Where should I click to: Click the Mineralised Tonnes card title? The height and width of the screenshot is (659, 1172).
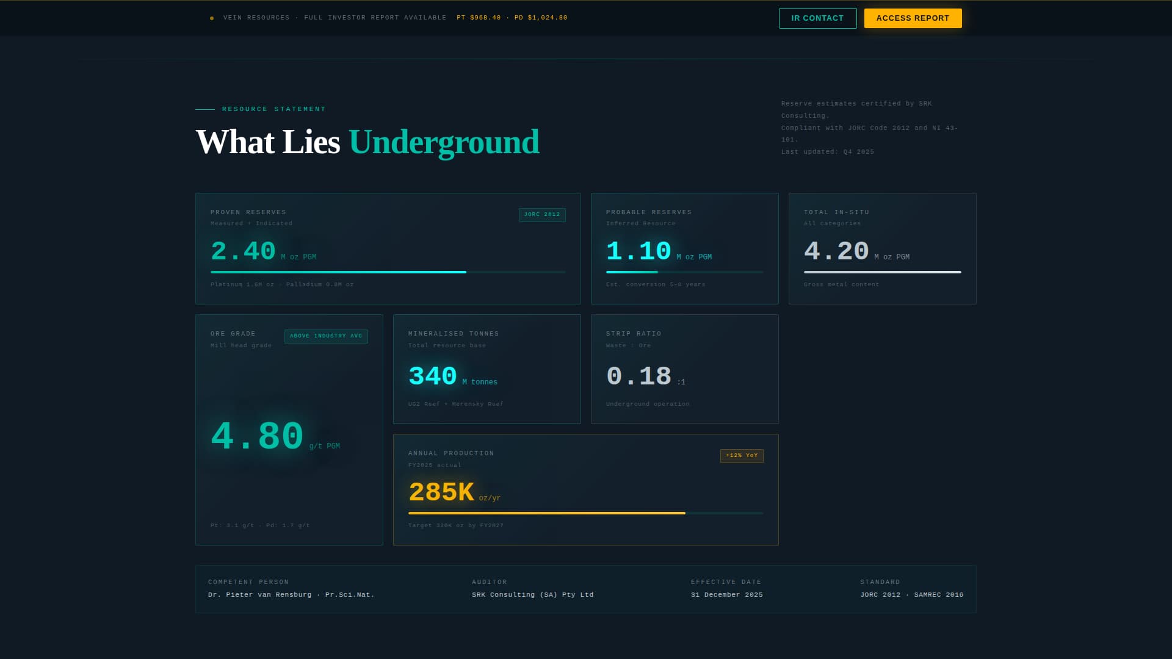[454, 334]
